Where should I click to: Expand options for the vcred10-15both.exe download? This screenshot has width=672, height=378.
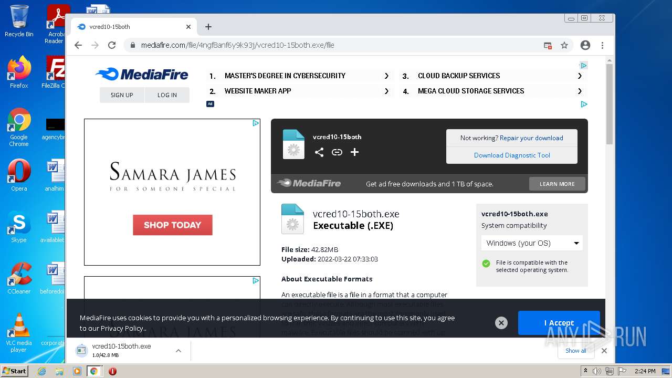pyautogui.click(x=178, y=351)
